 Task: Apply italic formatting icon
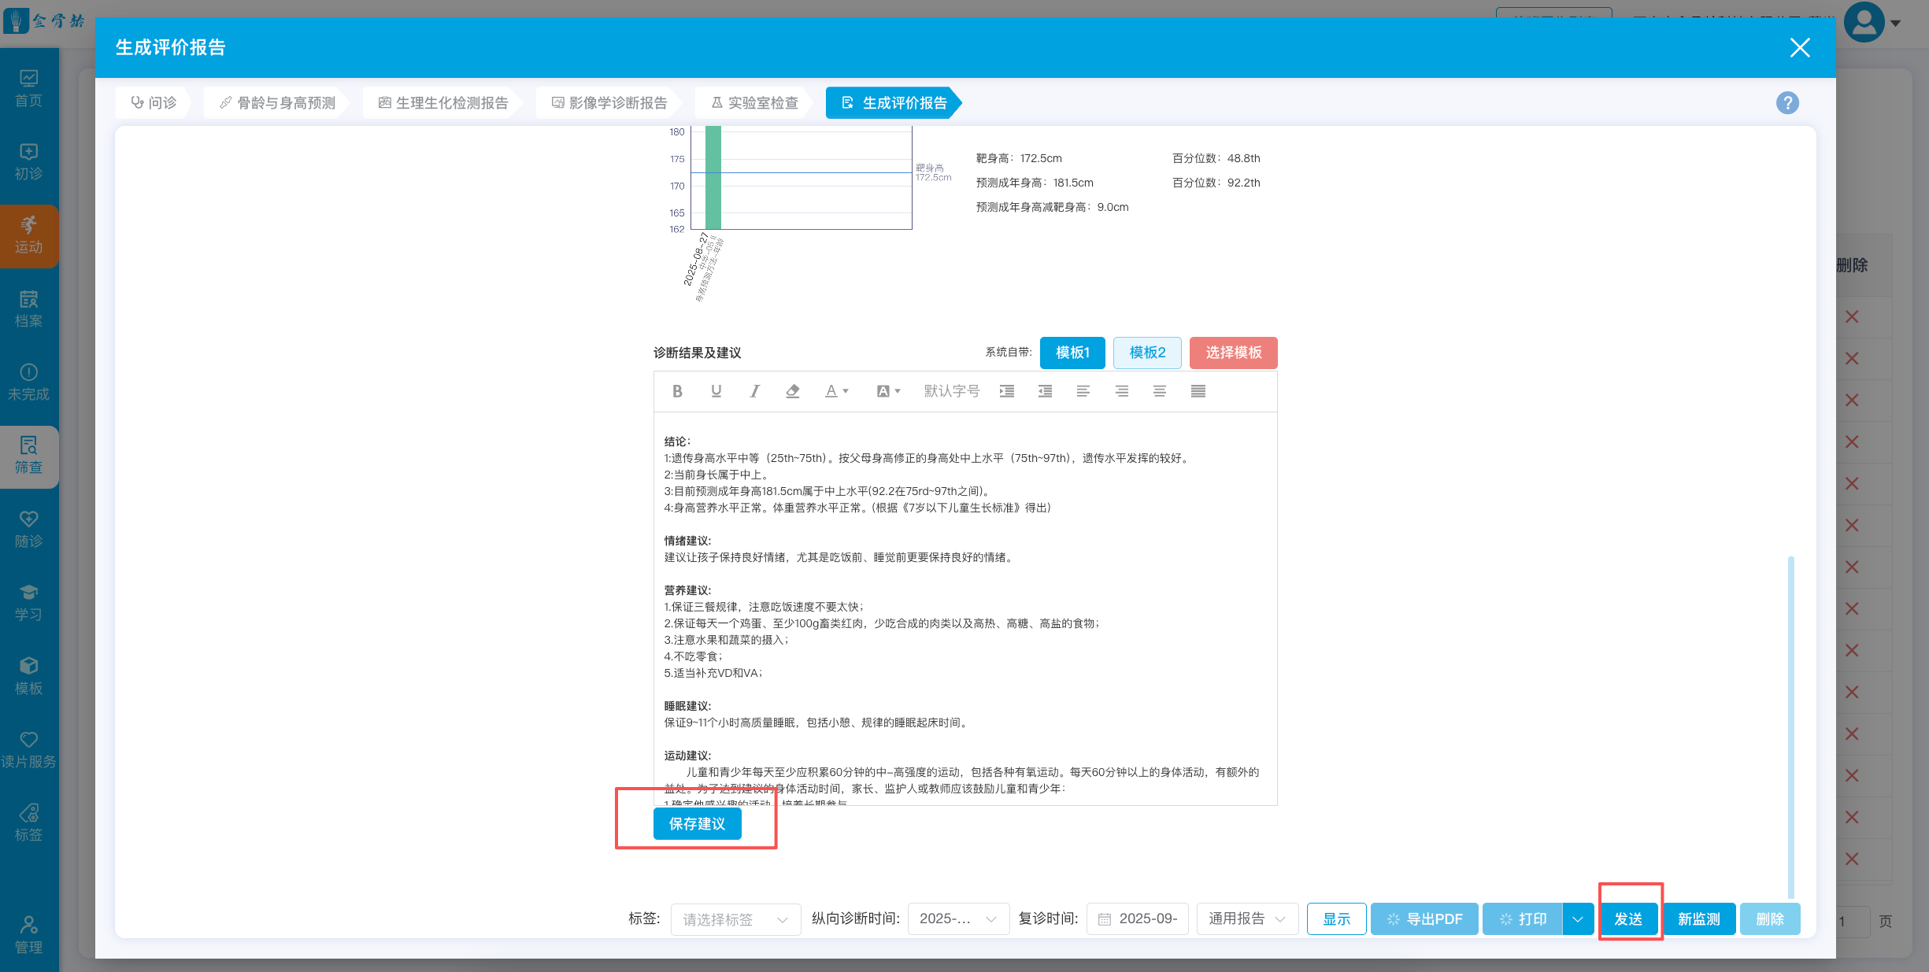tap(754, 391)
